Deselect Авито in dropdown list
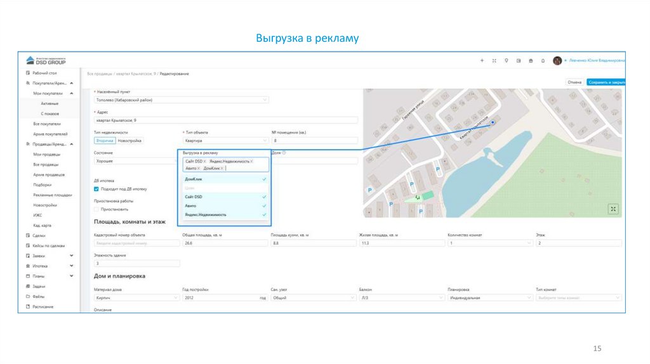This screenshot has height=364, width=650. coord(224,206)
